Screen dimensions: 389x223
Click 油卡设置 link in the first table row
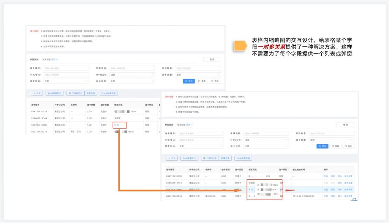(x=348, y=176)
